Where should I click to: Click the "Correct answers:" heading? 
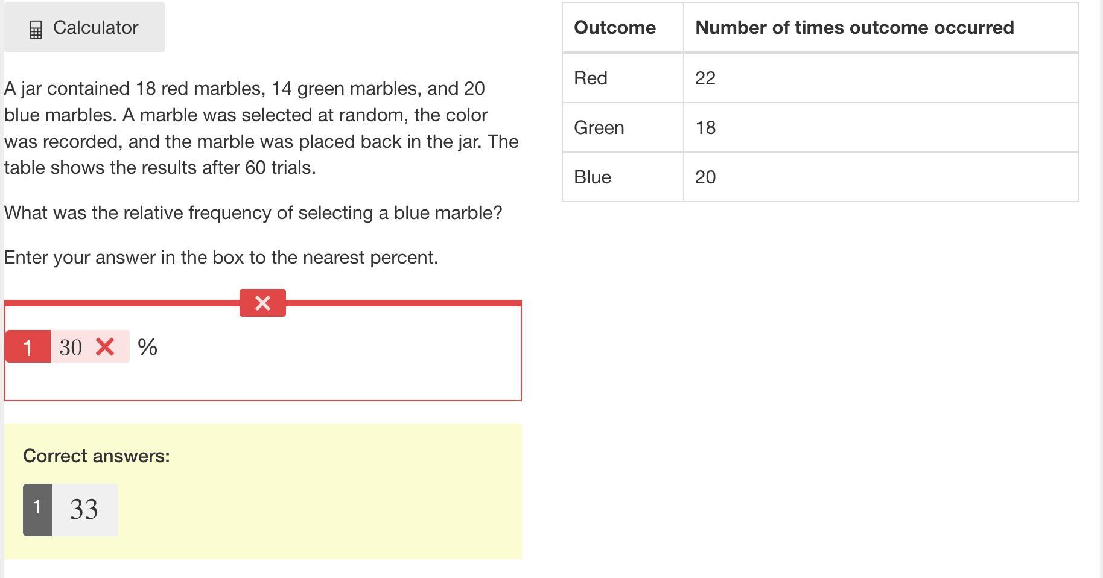(x=97, y=456)
